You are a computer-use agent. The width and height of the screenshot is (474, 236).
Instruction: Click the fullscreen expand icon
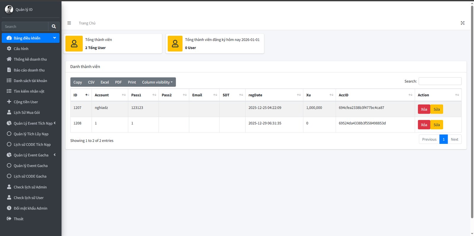[462, 23]
